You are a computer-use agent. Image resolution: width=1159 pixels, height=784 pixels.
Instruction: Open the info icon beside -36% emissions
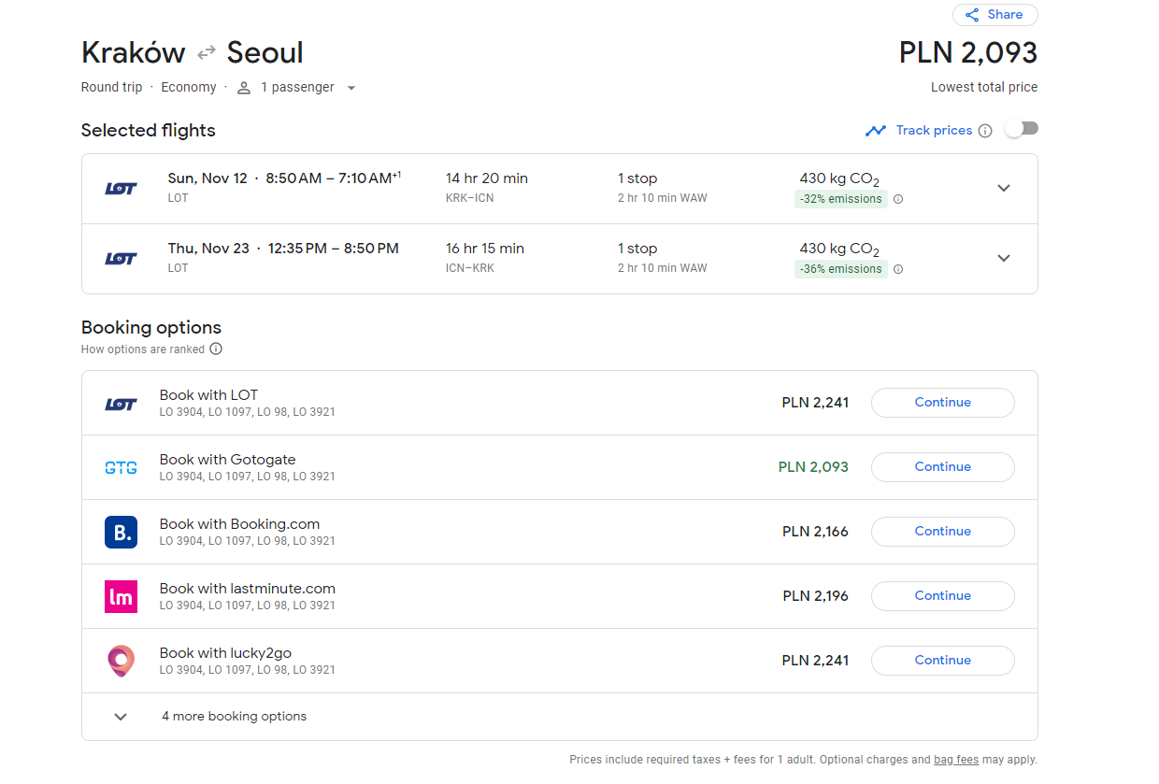(898, 269)
